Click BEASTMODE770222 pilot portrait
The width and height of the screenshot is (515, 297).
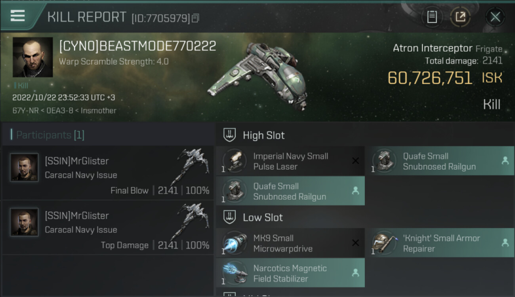tap(32, 57)
